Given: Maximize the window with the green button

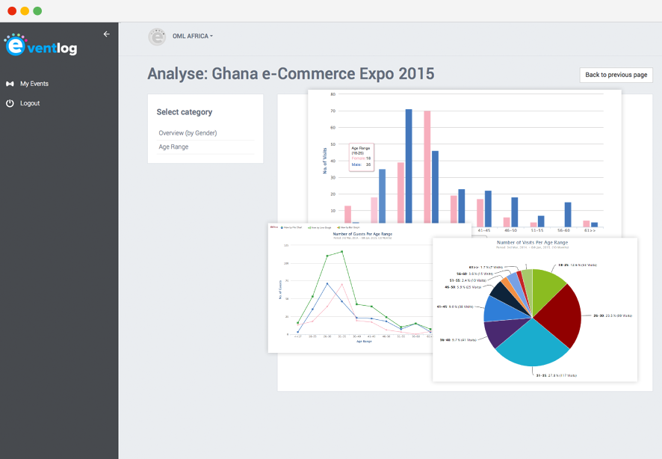Looking at the screenshot, I should point(37,11).
